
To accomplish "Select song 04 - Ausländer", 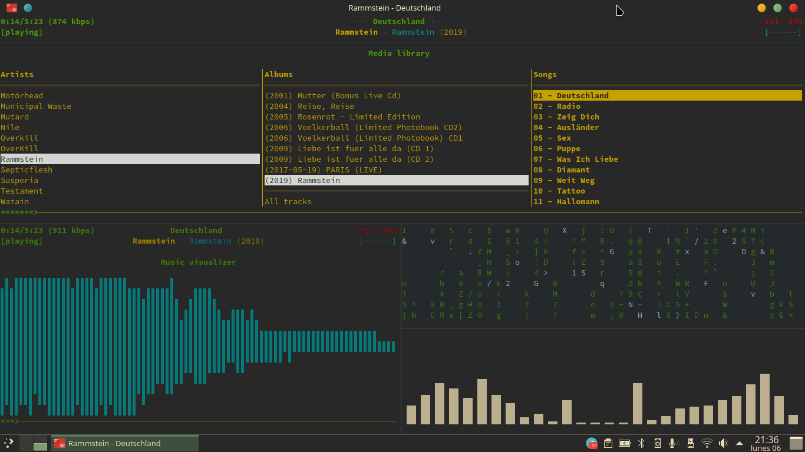I will click(x=566, y=128).
